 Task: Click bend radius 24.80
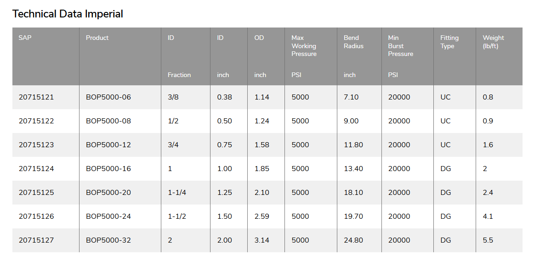pos(353,240)
